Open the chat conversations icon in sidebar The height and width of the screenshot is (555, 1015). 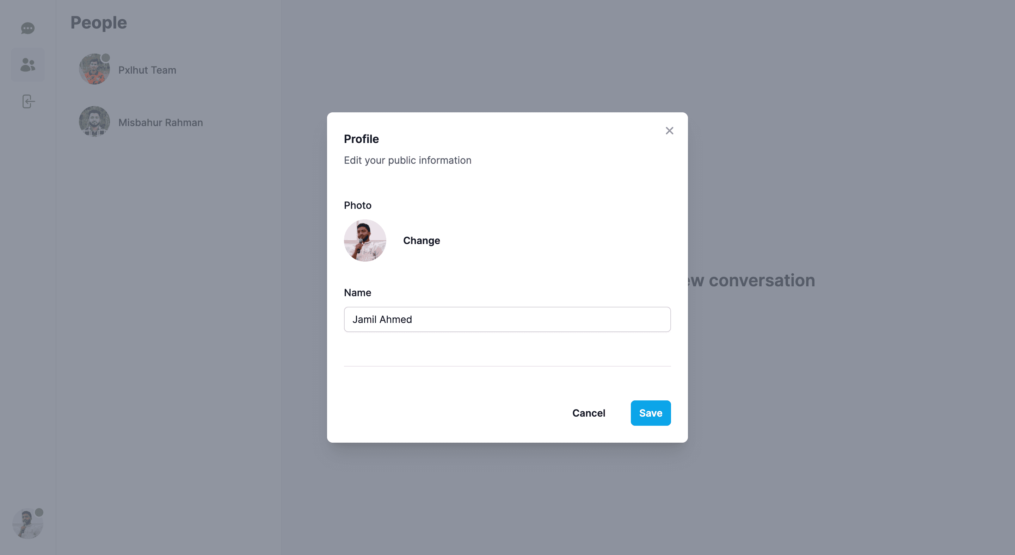(x=27, y=28)
